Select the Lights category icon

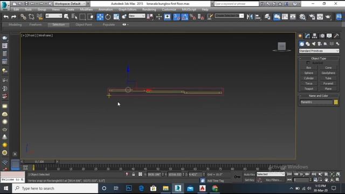[x=314, y=44]
